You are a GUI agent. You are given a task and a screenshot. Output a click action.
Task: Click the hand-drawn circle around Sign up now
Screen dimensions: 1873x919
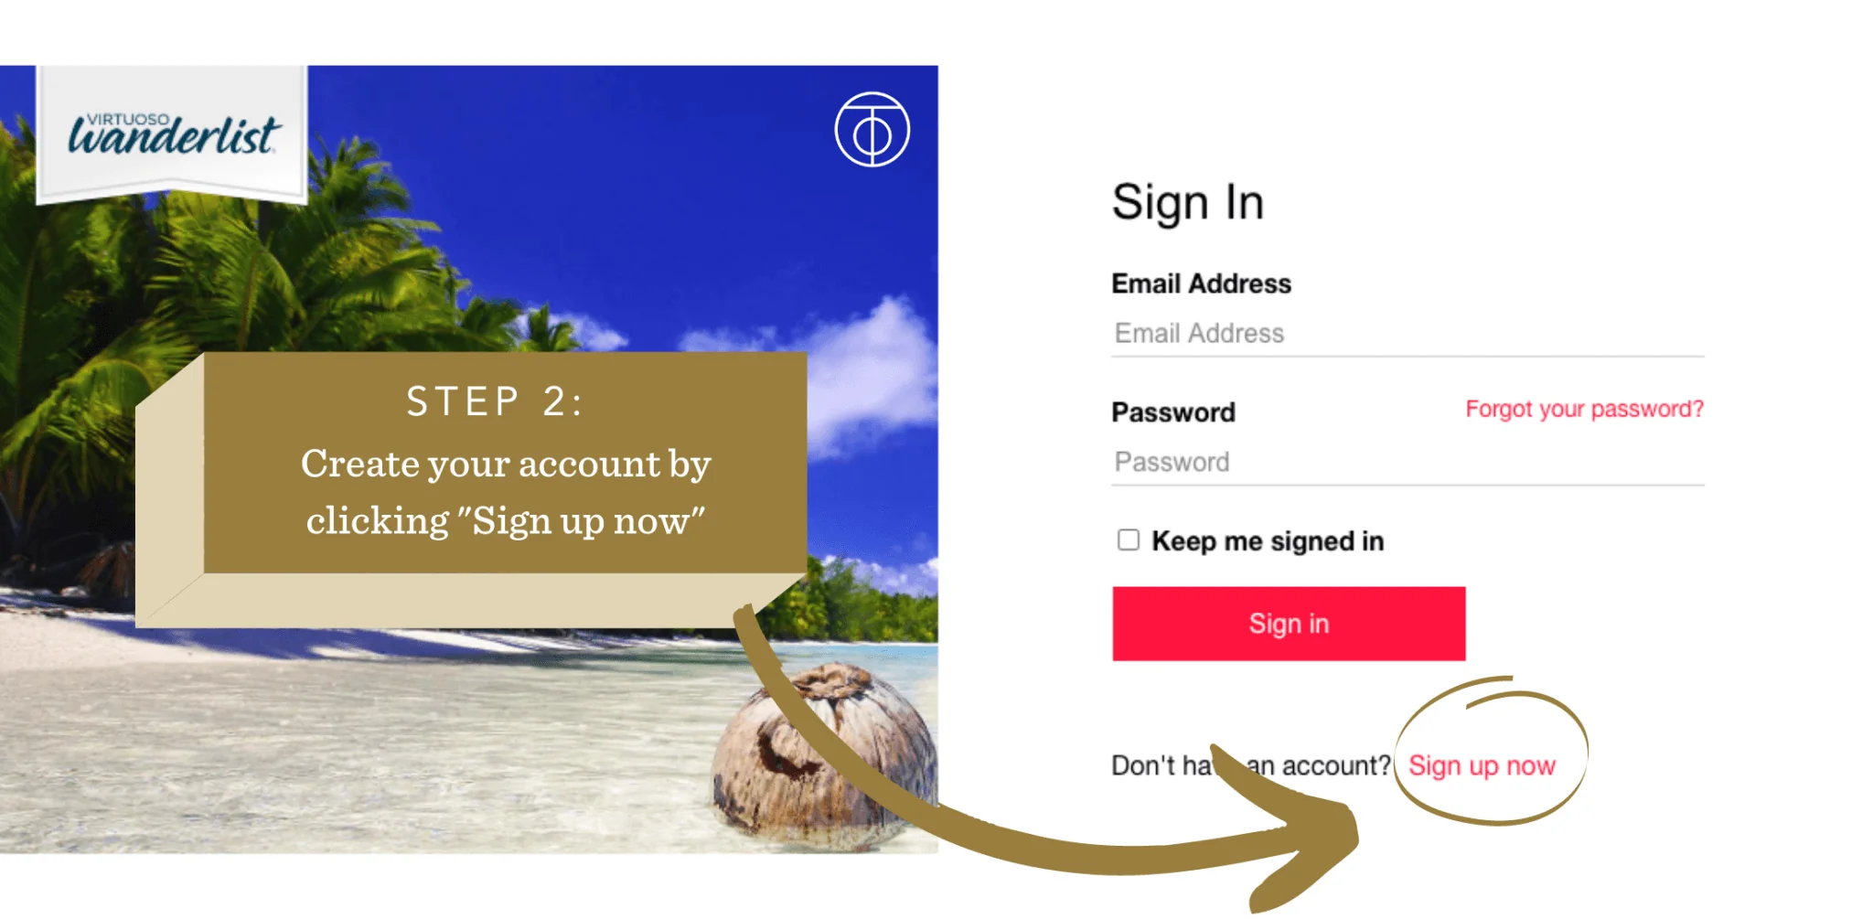(1491, 752)
